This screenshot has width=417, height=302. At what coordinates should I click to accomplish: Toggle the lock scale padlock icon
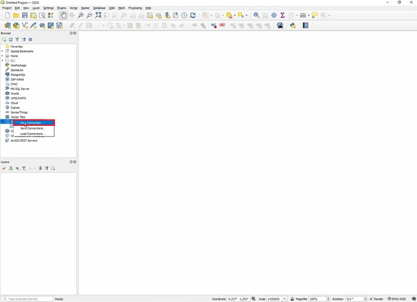tap(292, 299)
